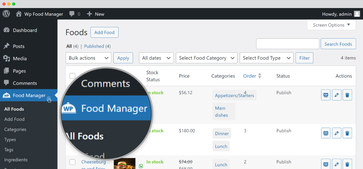This screenshot has height=169, width=363.
Task: View the Appetizers/Starters food item
Action: point(326,95)
